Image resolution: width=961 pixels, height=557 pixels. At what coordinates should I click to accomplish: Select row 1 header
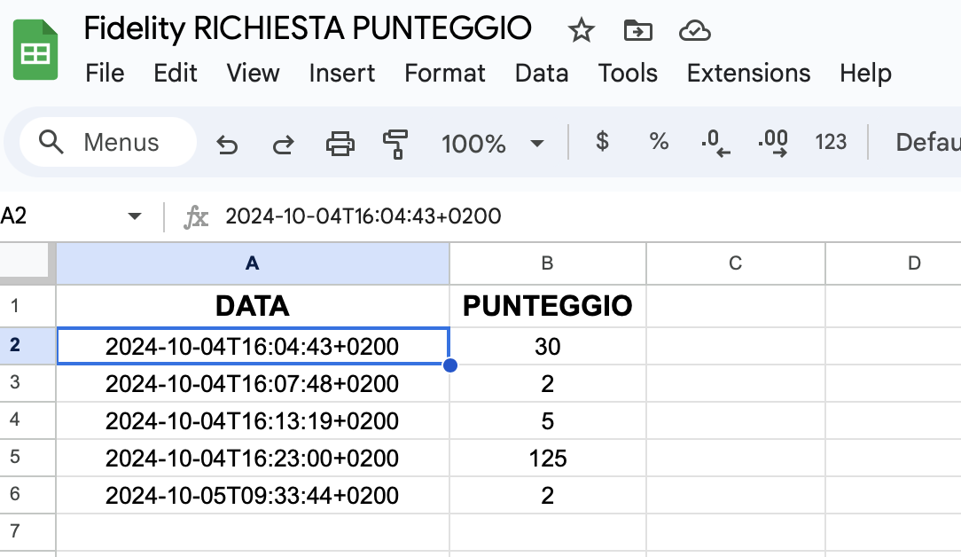[x=27, y=306]
